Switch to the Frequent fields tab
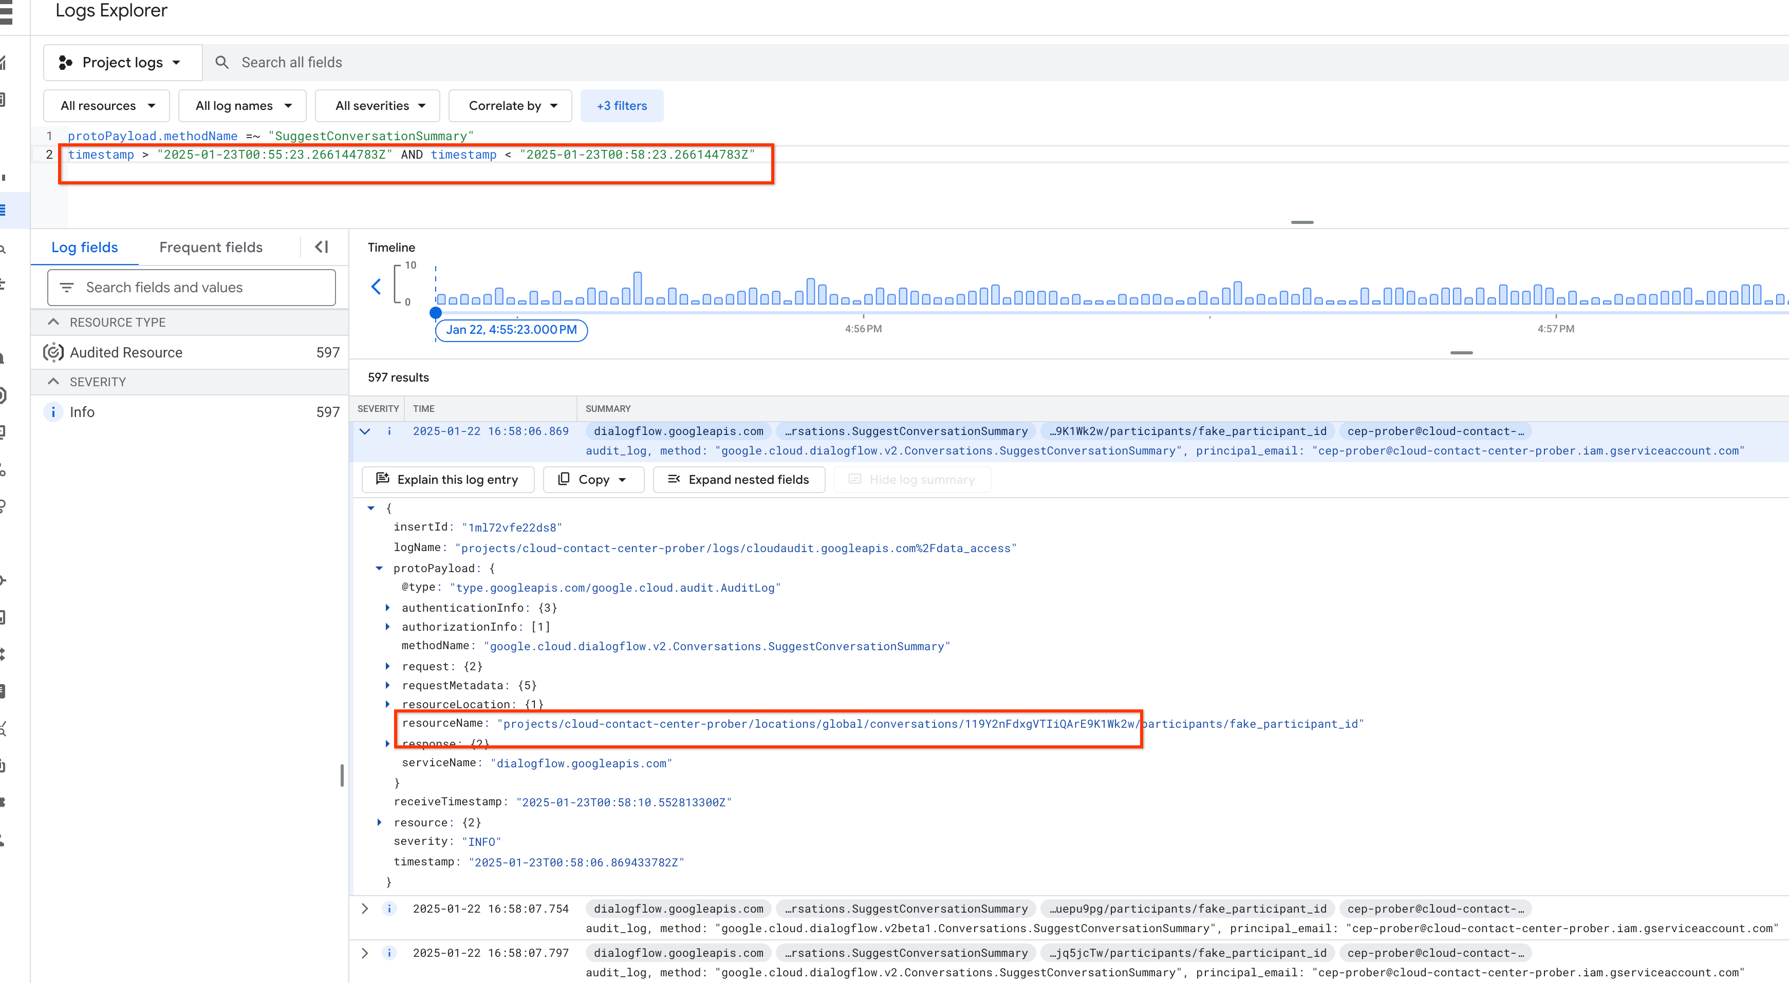 coord(211,247)
